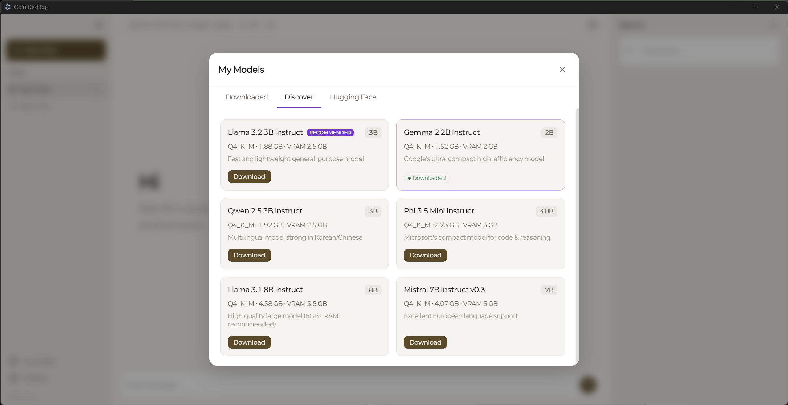The width and height of the screenshot is (788, 405).
Task: Open the Hugging Face tab
Action: coord(353,97)
